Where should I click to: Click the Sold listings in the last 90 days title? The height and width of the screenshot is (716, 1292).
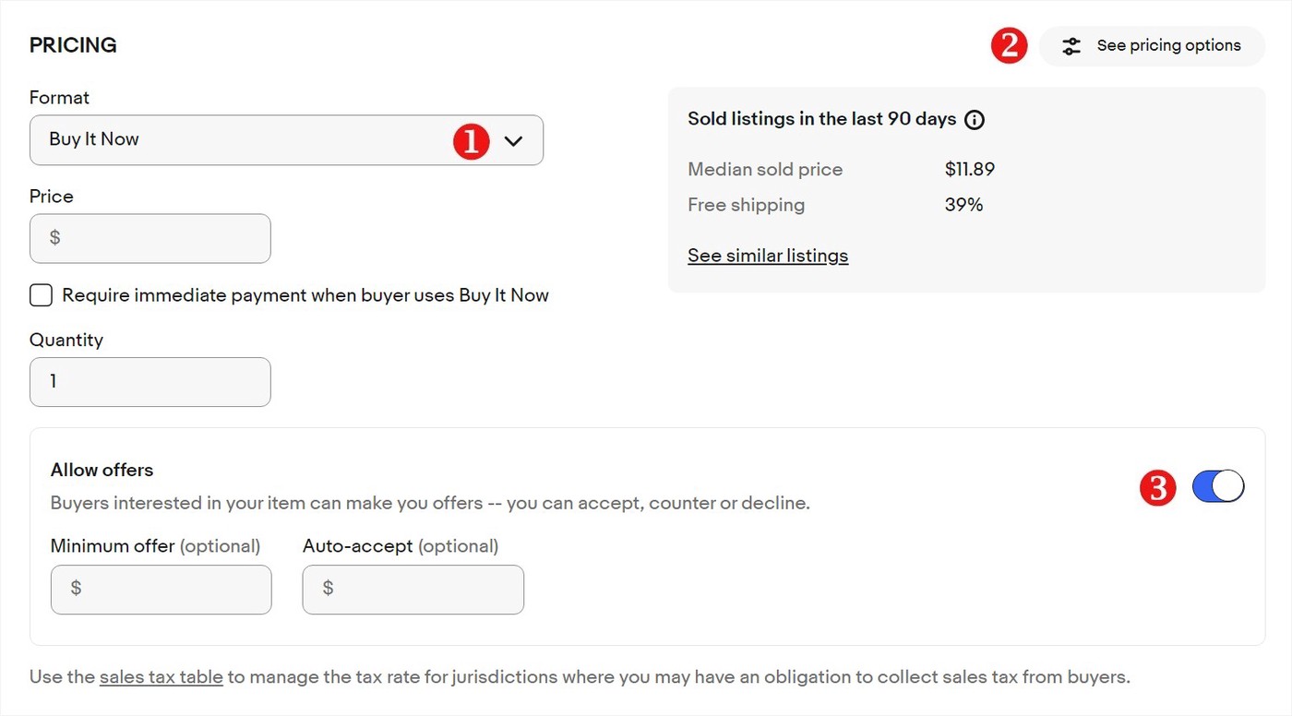click(822, 119)
